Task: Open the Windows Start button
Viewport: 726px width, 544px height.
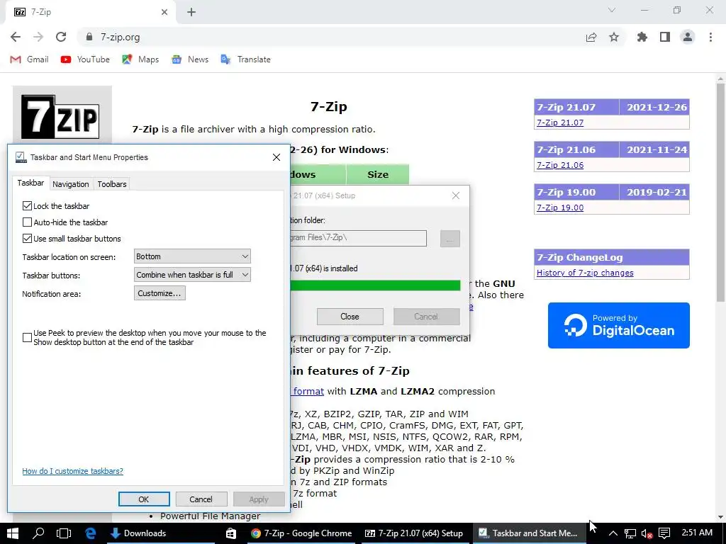Action: 13,533
